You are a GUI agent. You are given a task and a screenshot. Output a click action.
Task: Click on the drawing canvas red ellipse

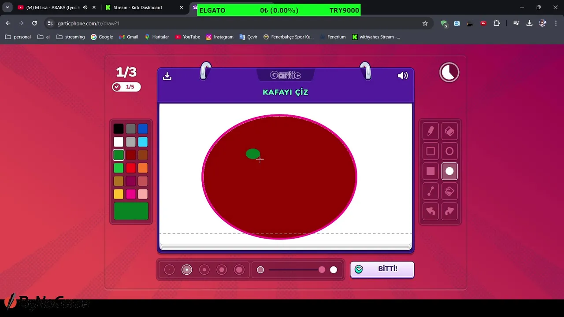point(279,177)
